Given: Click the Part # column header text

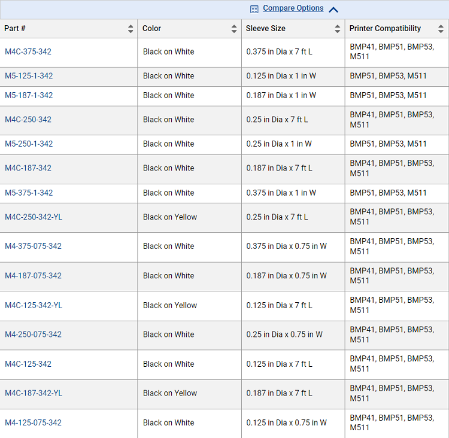Looking at the screenshot, I should tap(15, 28).
